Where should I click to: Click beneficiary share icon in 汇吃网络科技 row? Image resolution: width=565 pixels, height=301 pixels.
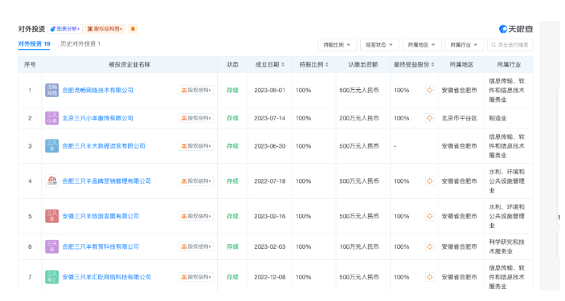point(429,277)
